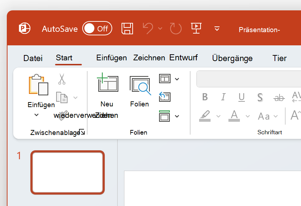This screenshot has width=301, height=206.
Task: Expand the Section dropdown arrow
Action: pyautogui.click(x=177, y=116)
